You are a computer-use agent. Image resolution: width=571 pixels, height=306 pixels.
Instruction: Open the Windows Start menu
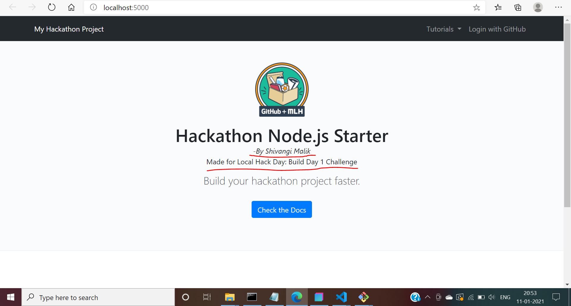(x=11, y=297)
